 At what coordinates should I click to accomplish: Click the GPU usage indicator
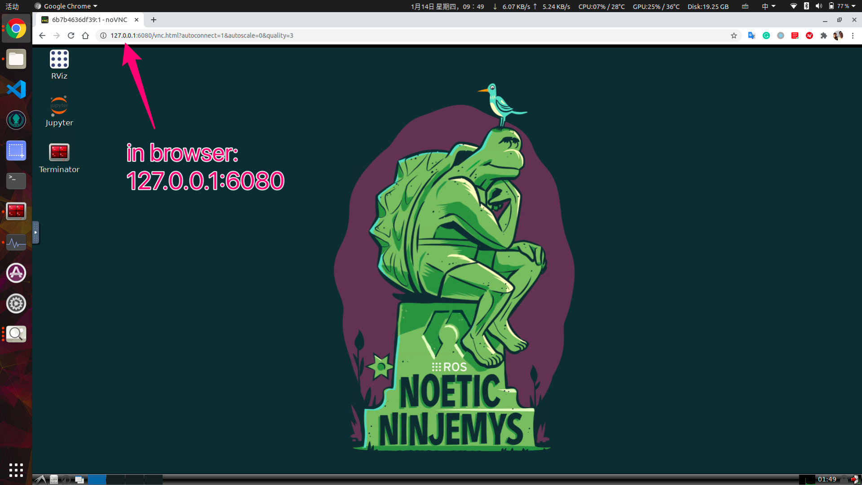[x=656, y=6]
